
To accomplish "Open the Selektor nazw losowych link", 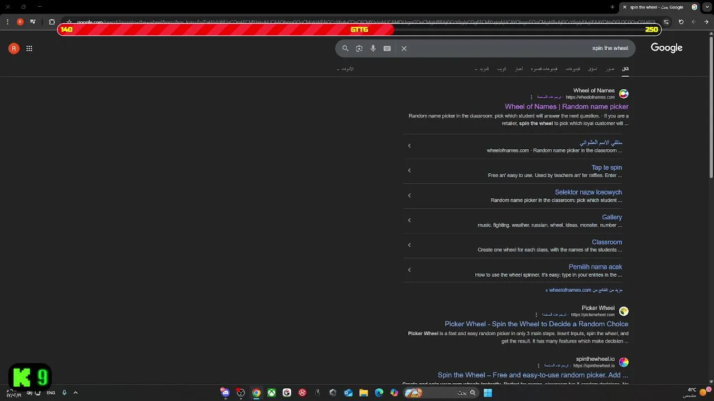I will 588,192.
